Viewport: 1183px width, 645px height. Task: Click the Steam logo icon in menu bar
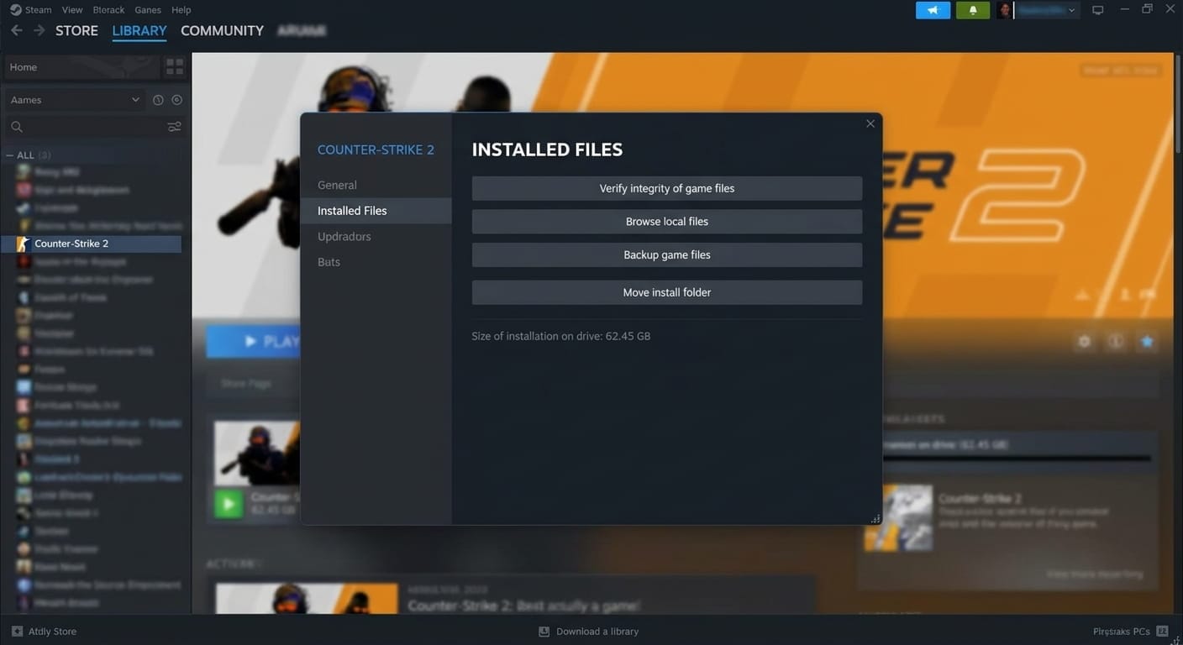coord(15,10)
